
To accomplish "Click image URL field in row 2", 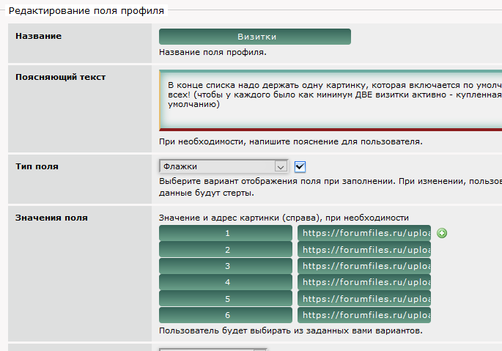I will [364, 250].
